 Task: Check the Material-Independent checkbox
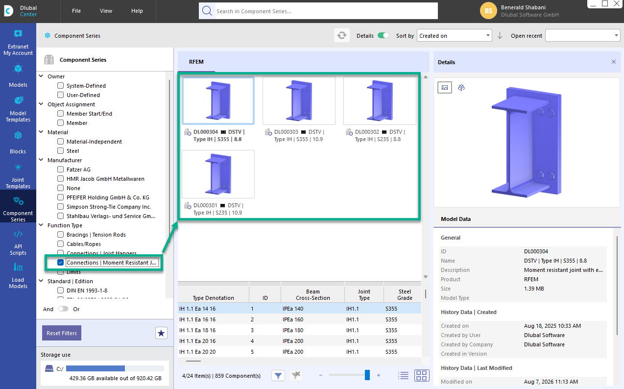[61, 142]
